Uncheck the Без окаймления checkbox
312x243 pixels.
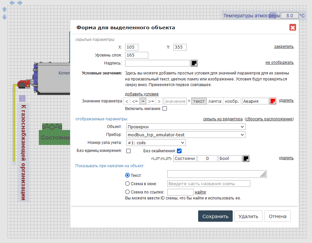click(x=179, y=151)
